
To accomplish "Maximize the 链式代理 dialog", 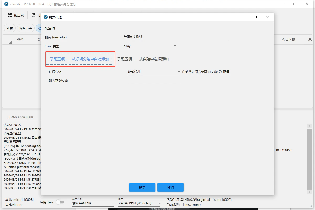I will [x=255, y=17].
